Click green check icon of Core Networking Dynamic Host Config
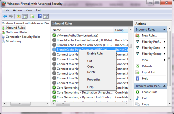The height and width of the screenshot is (114, 174). pyautogui.click(x=54, y=97)
